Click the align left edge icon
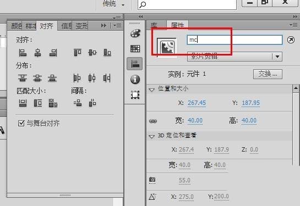The image size is (300, 206). (x=23, y=53)
